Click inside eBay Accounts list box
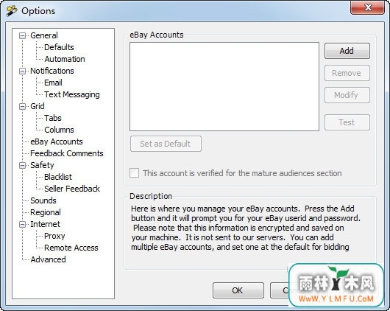Image resolution: width=390 pixels, height=311 pixels. (x=224, y=86)
